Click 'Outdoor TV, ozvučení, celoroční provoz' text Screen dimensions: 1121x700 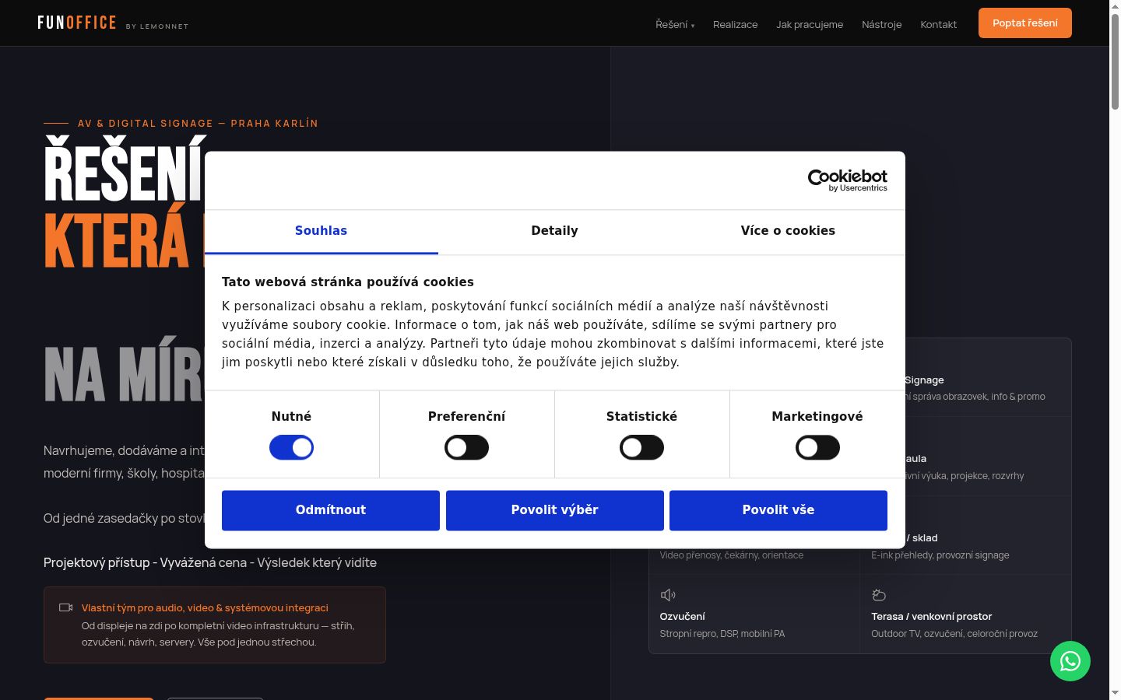click(x=954, y=634)
